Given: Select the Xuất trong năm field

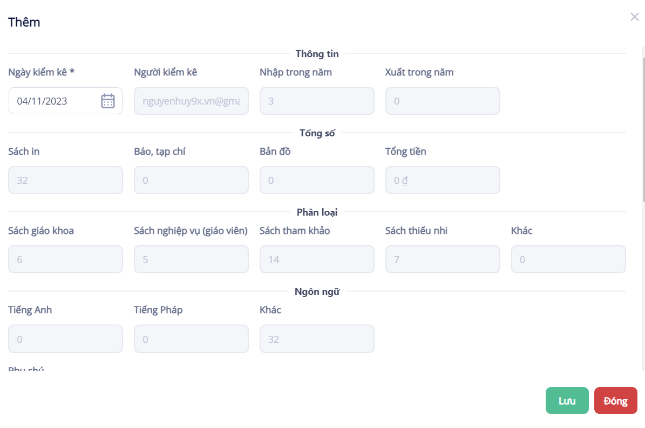Looking at the screenshot, I should tap(443, 101).
